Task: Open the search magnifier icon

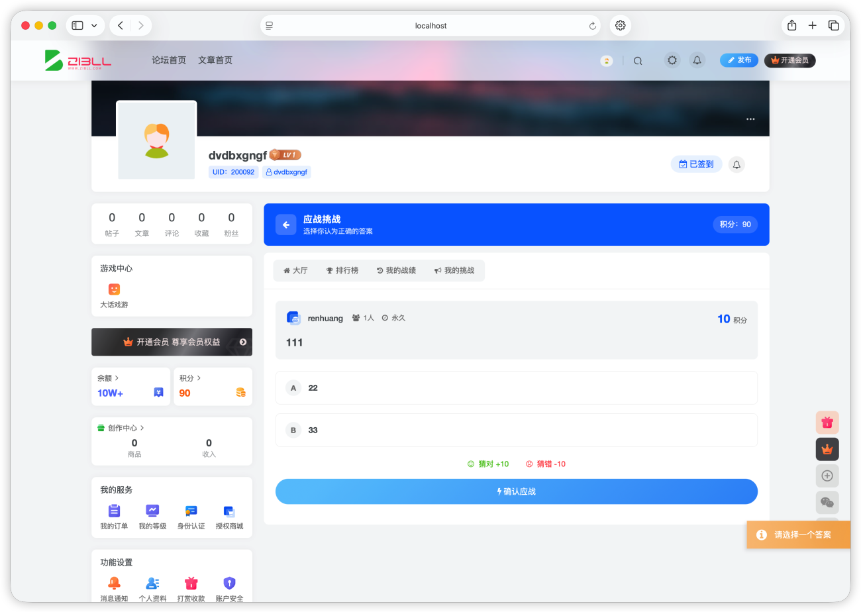Action: pos(638,60)
